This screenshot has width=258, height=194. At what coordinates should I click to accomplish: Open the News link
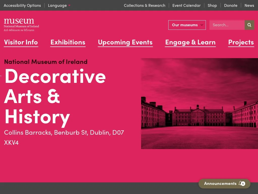point(249,6)
